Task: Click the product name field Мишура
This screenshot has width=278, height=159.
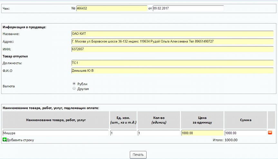Action: click(55, 133)
